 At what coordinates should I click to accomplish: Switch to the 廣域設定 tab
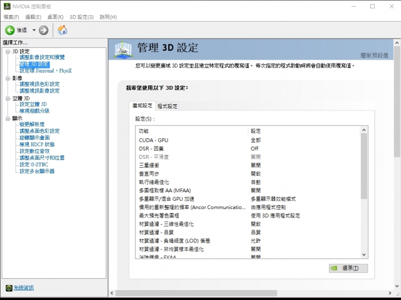(142, 105)
